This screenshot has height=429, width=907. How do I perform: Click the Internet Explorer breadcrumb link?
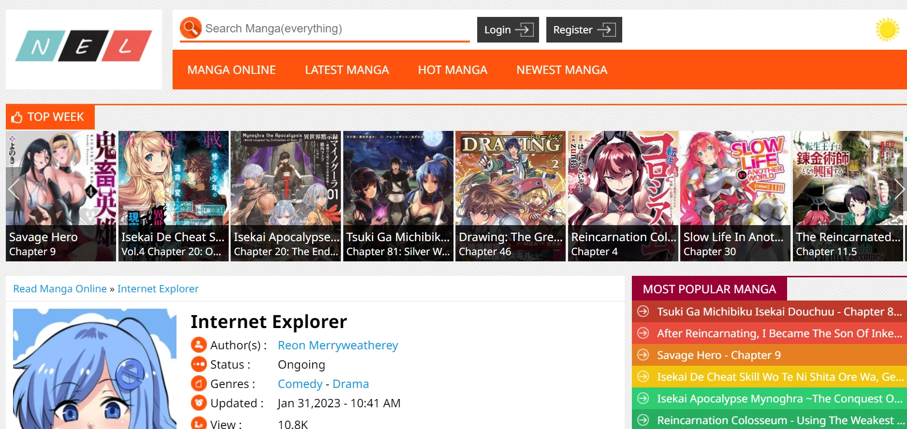(x=158, y=289)
